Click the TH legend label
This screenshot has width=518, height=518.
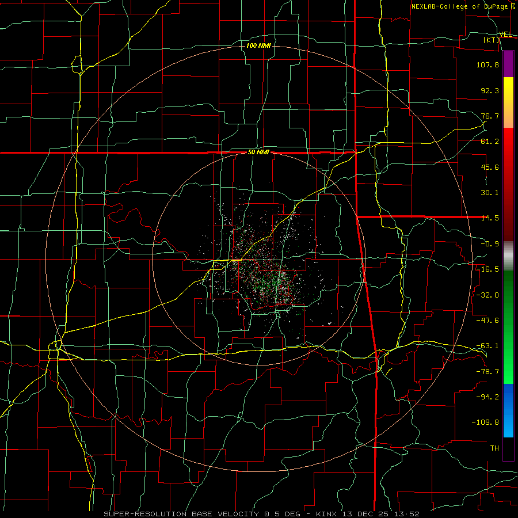coord(494,448)
